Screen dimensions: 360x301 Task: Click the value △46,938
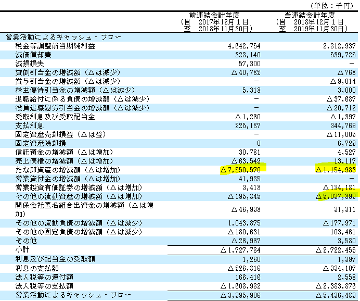coord(246,209)
